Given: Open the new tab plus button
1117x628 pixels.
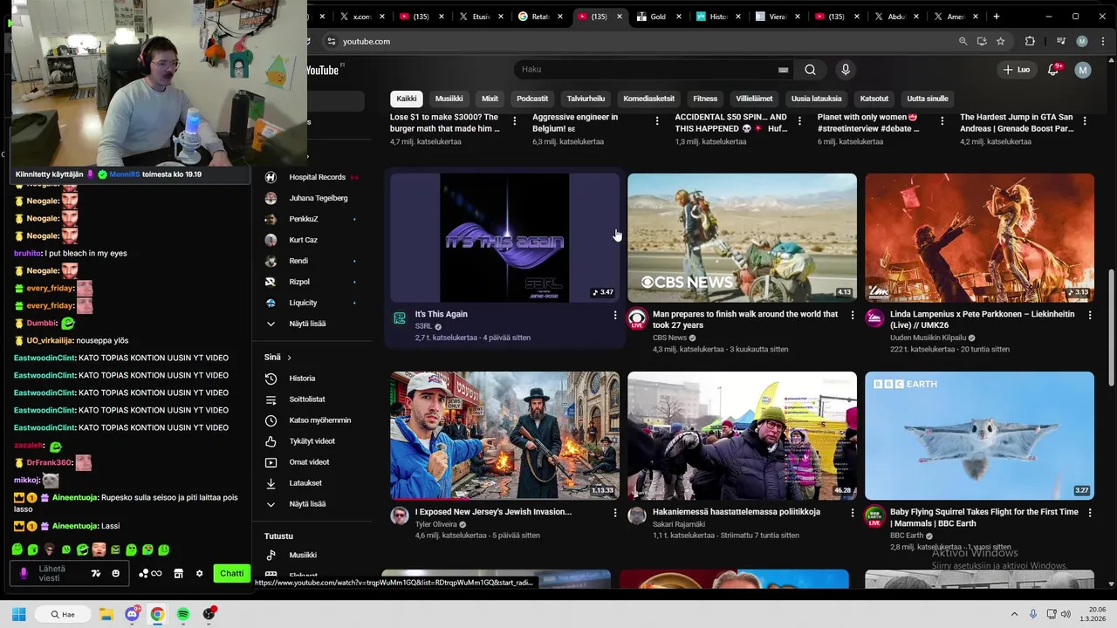Looking at the screenshot, I should tap(996, 17).
